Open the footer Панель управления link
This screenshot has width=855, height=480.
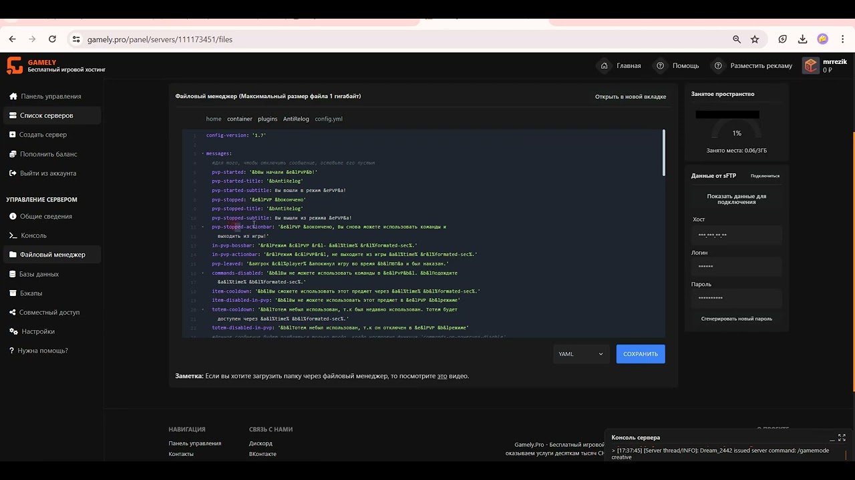point(195,443)
